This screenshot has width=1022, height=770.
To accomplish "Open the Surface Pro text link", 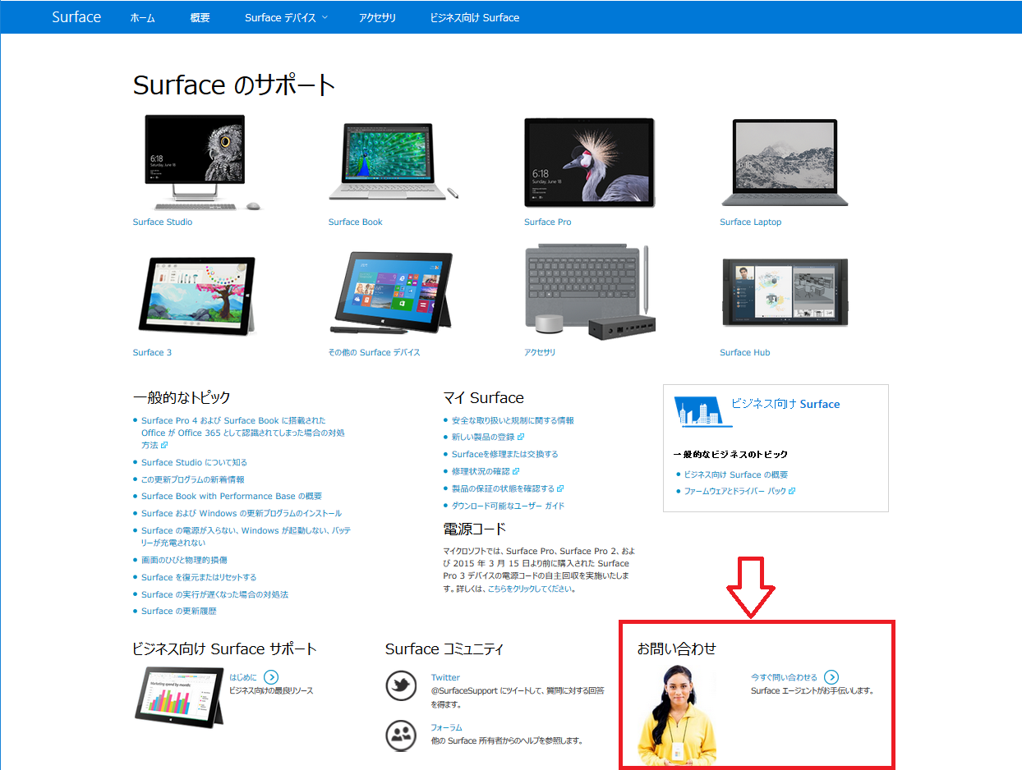I will tap(548, 222).
